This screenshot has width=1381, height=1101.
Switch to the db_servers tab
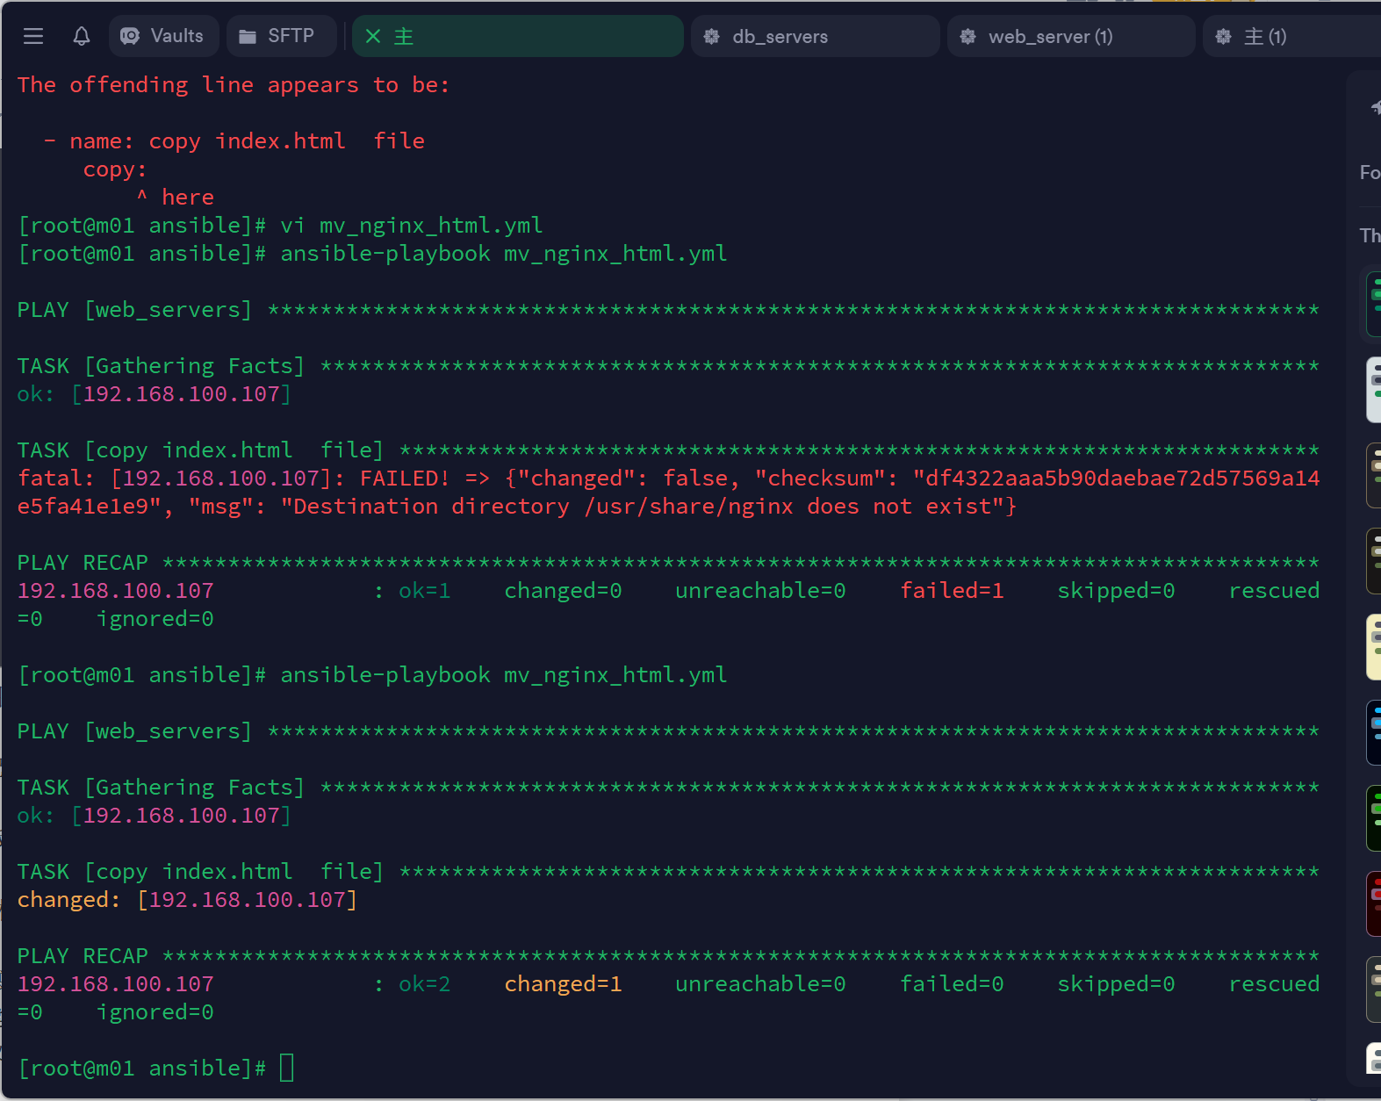tap(816, 36)
